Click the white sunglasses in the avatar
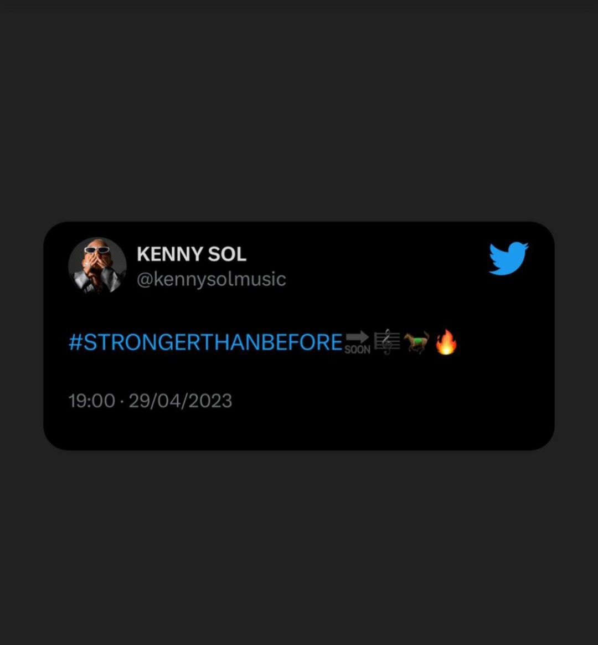 coord(97,249)
